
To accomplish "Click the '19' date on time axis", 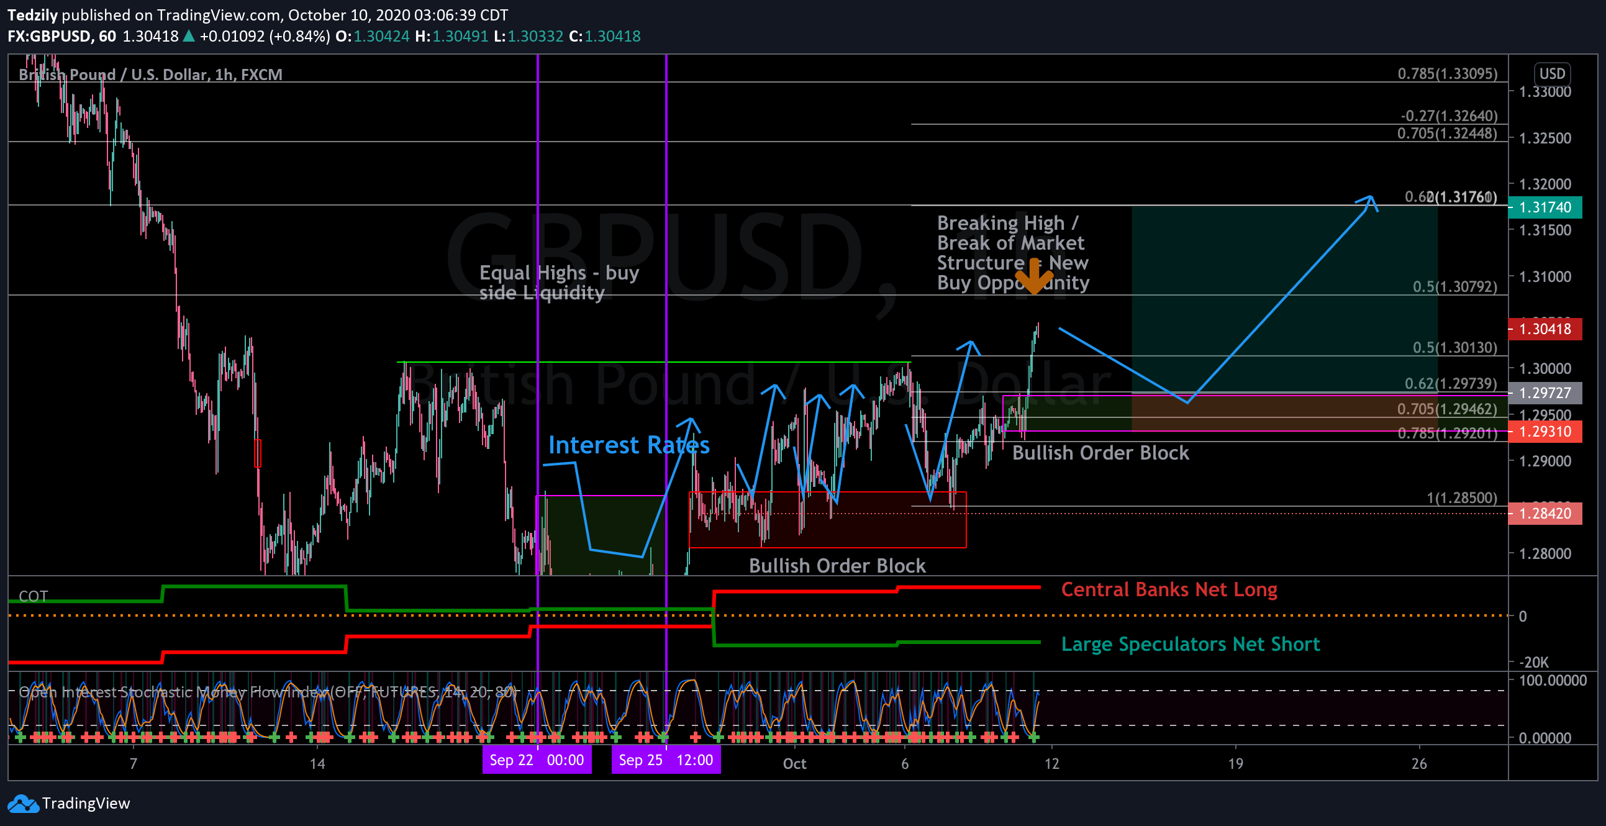I will pos(1235,764).
